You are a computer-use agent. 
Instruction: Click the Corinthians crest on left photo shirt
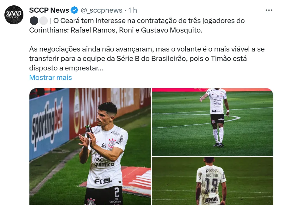[x=112, y=143]
